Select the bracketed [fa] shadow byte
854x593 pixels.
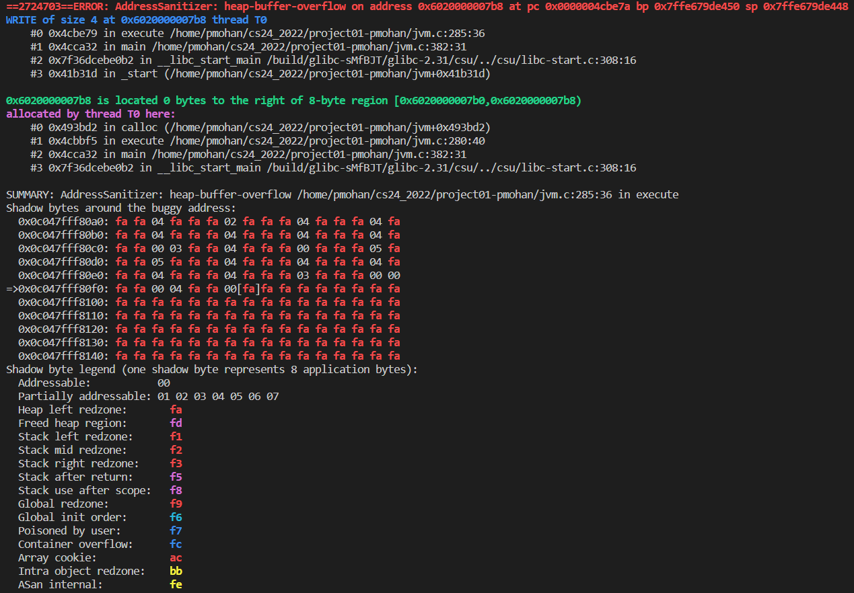coord(248,289)
